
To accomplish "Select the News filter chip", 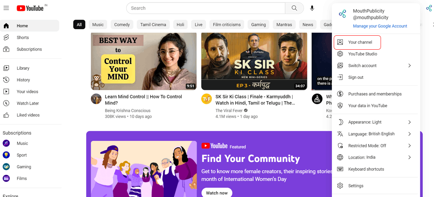I will (308, 24).
